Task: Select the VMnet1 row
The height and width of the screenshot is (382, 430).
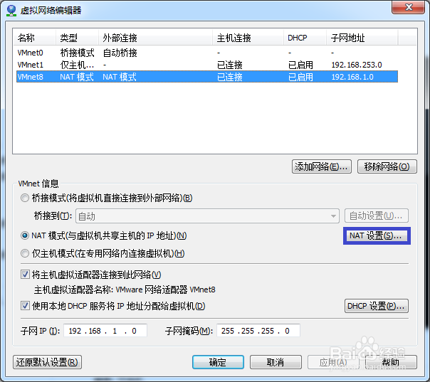Action: [207, 65]
